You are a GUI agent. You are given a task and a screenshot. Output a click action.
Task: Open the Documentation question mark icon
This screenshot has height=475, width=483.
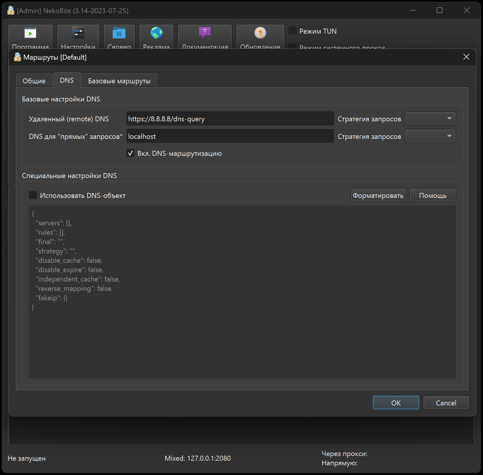(x=205, y=32)
